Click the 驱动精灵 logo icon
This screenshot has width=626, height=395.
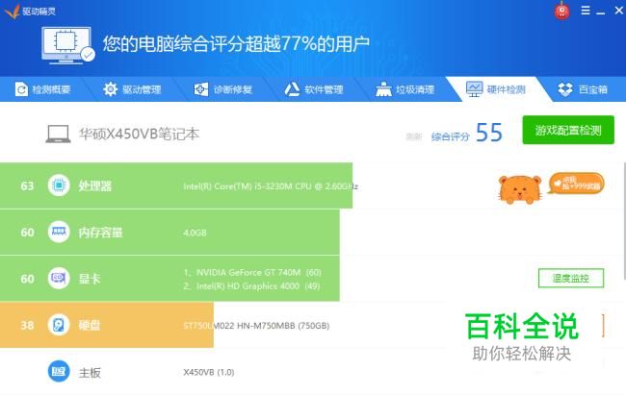point(12,11)
